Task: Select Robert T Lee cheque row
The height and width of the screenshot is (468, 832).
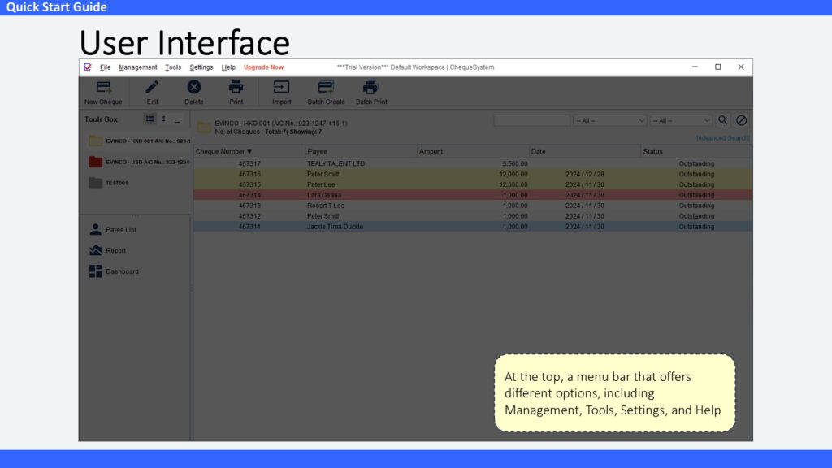Action: pos(473,206)
